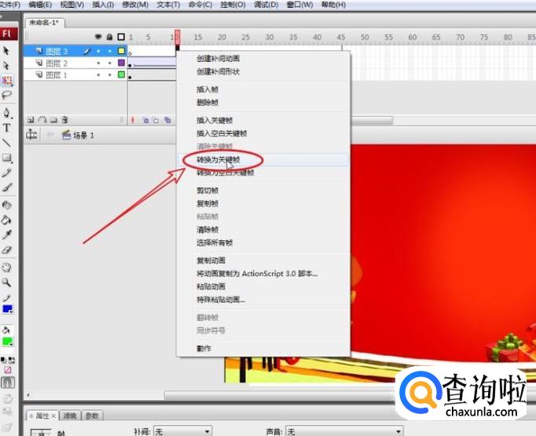The height and width of the screenshot is (436, 536).
Task: Toggle visibility dot of 图层 1
Action: (98, 75)
